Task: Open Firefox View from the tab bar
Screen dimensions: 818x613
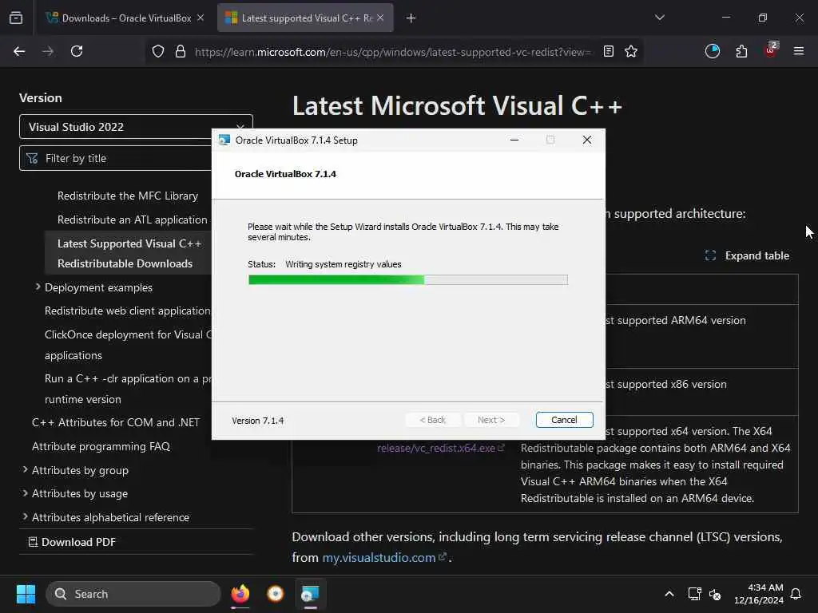Action: tap(16, 18)
